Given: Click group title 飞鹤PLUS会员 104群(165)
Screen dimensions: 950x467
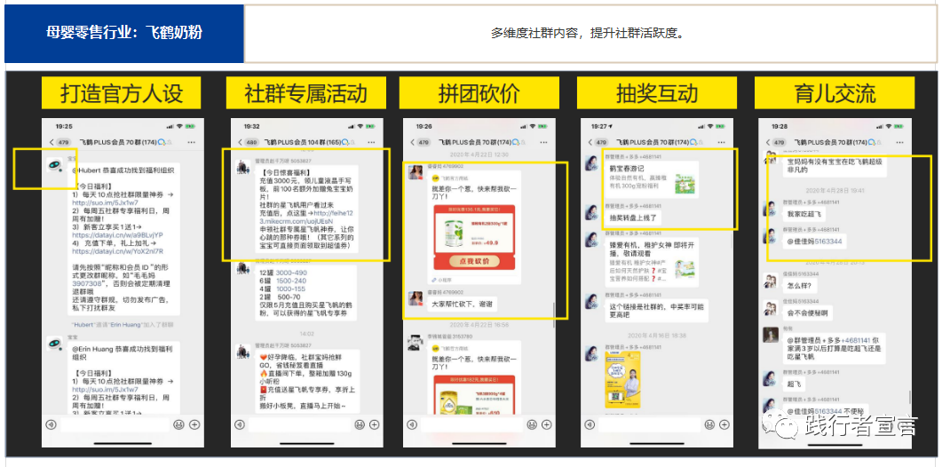Looking at the screenshot, I should click(303, 142).
